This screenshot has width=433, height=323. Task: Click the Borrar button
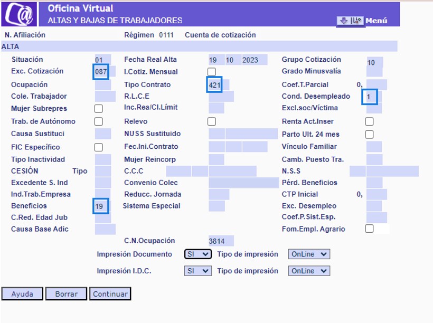[x=67, y=294]
